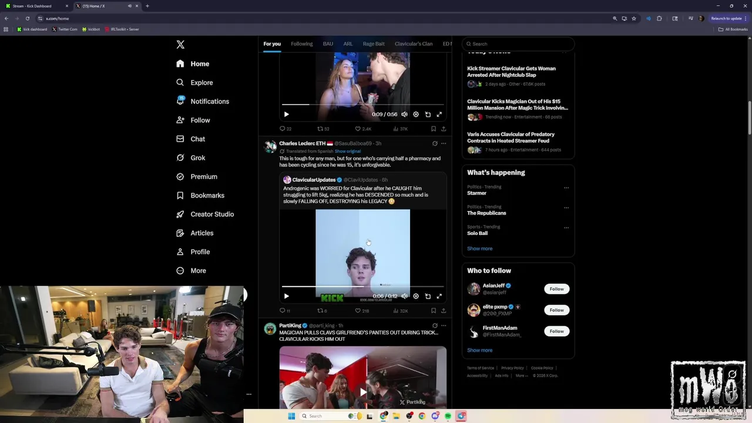Image resolution: width=752 pixels, height=423 pixels.
Task: Open Notifications with the bell icon
Action: point(203,102)
